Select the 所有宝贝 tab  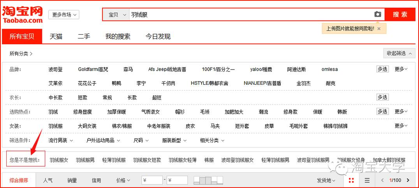tap(22, 36)
